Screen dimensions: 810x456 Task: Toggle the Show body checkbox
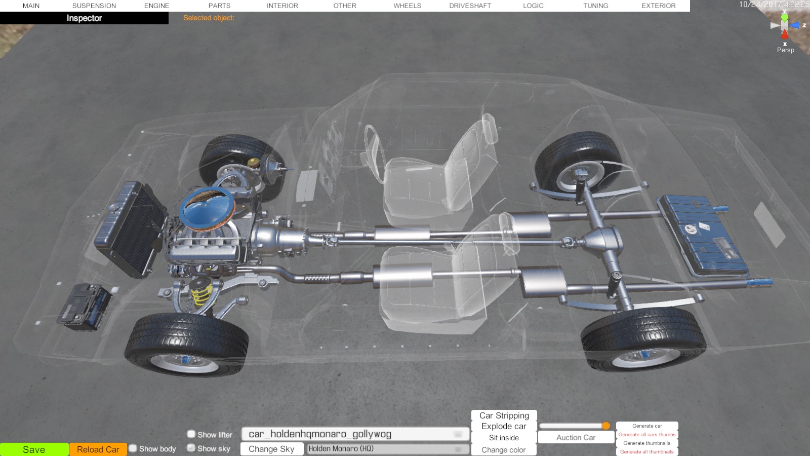pos(133,448)
